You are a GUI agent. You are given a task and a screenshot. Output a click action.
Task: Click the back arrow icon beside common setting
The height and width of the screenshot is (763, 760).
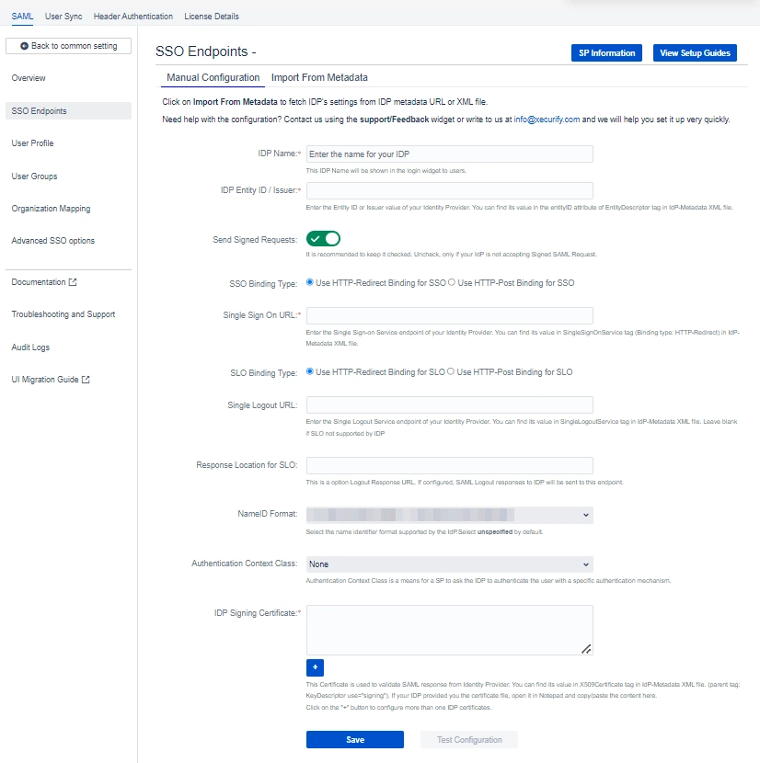[x=24, y=46]
